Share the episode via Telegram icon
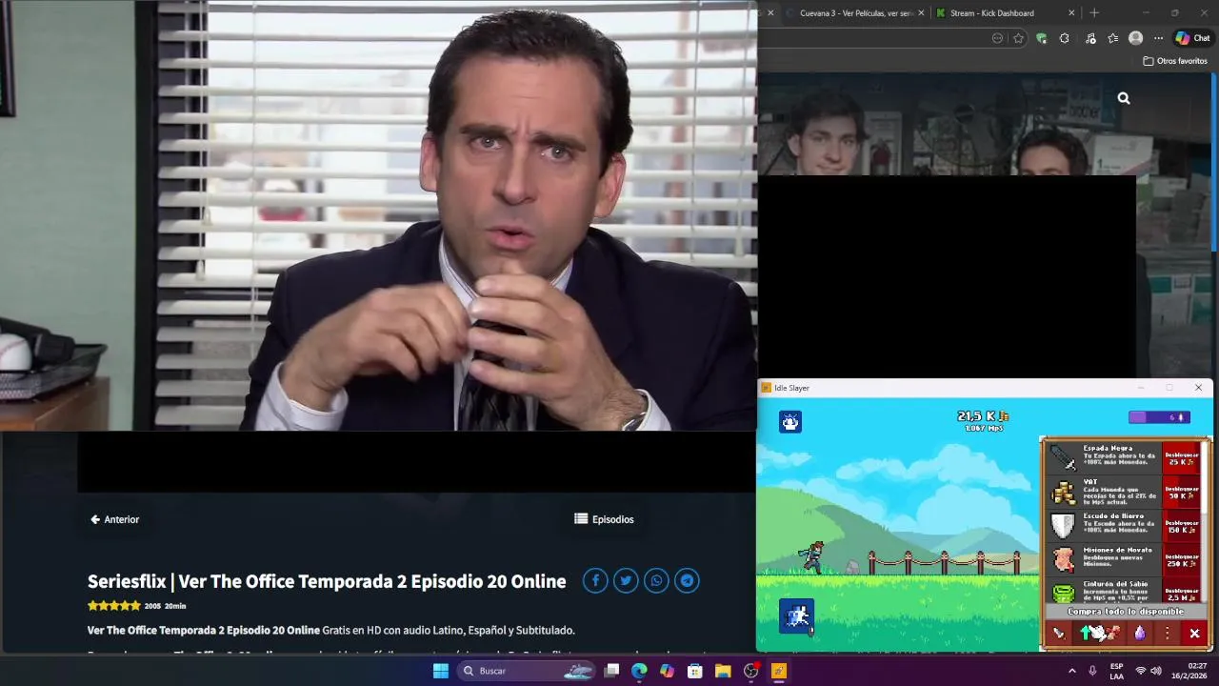The height and width of the screenshot is (686, 1219). pos(687,580)
